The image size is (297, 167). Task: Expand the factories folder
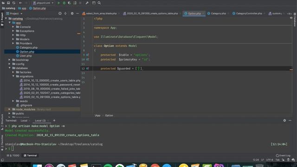pos(13,72)
